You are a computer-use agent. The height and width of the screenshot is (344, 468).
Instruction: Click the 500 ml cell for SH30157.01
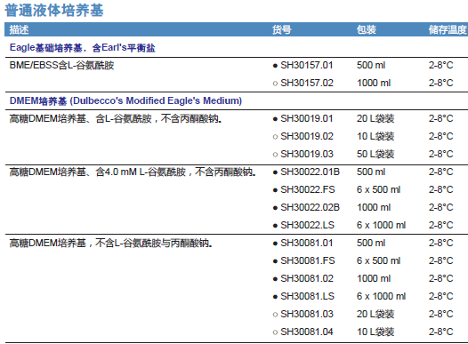[x=371, y=65]
